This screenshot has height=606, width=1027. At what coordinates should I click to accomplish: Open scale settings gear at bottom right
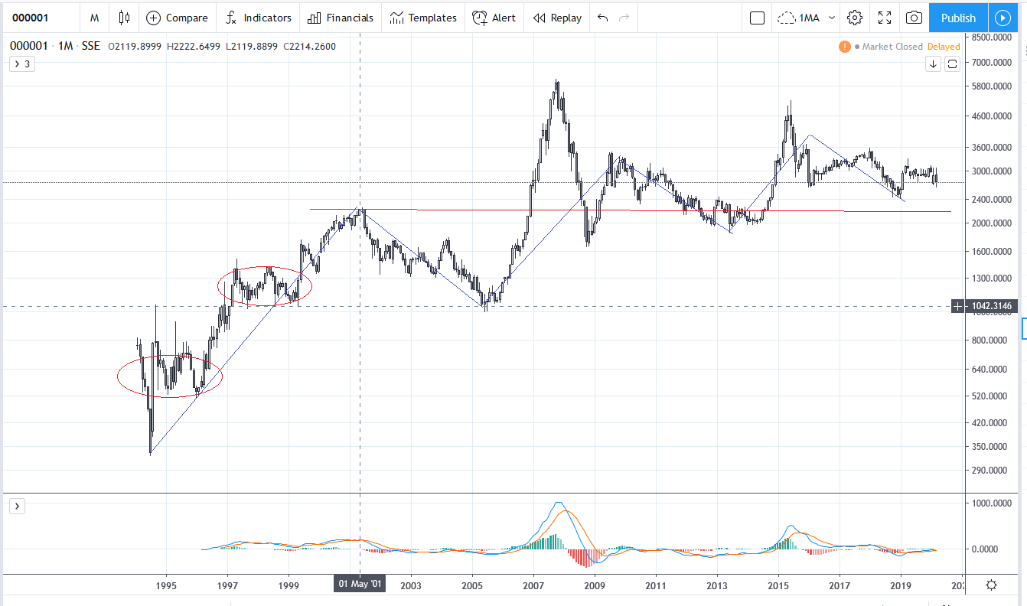991,585
